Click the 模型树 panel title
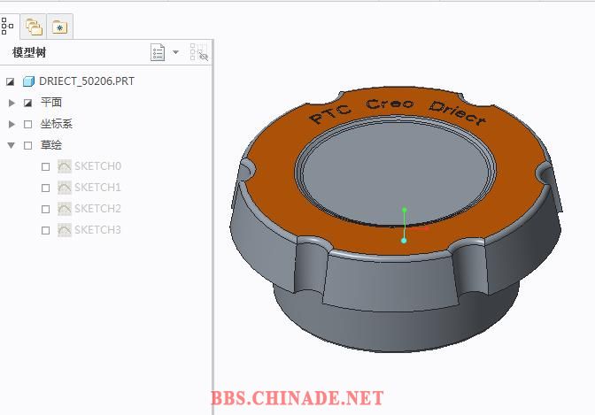The width and height of the screenshot is (595, 415). [x=29, y=52]
